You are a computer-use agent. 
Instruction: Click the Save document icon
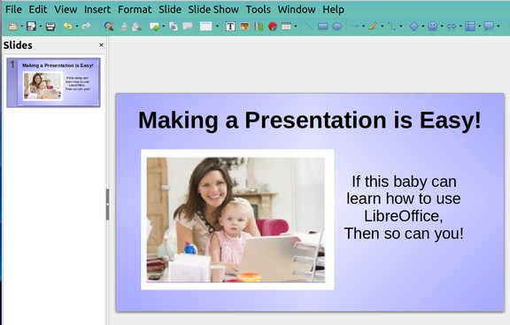[31, 26]
